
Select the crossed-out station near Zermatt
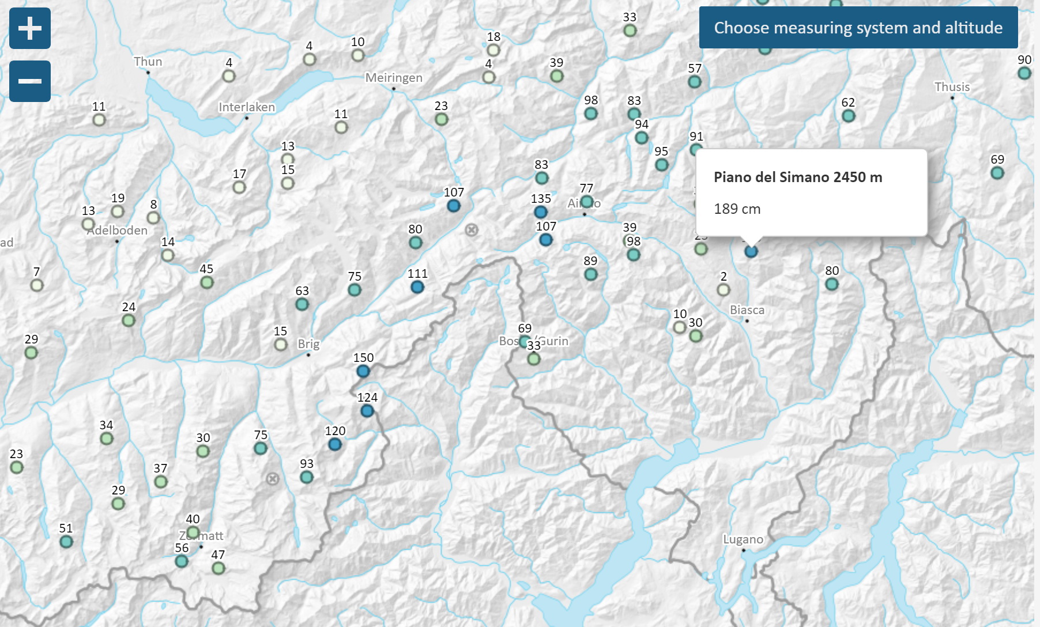pyautogui.click(x=273, y=479)
